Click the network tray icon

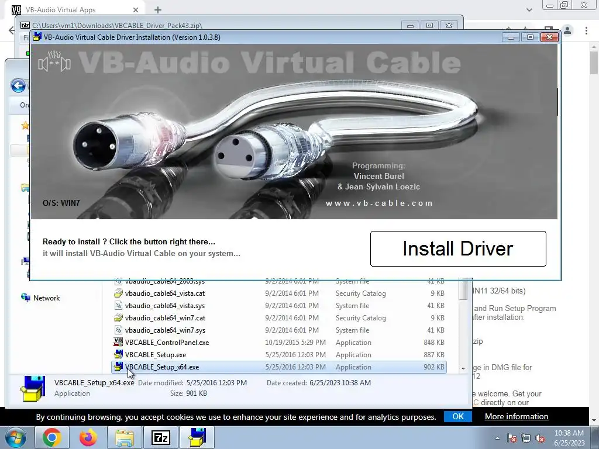tap(526, 438)
